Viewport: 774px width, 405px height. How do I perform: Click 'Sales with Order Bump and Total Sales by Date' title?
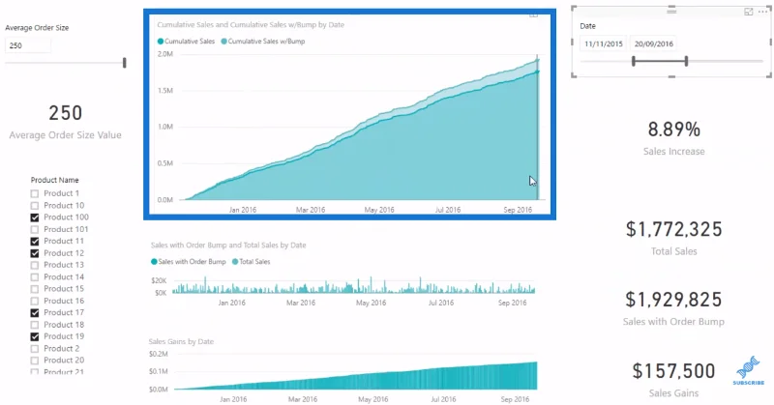[228, 246]
